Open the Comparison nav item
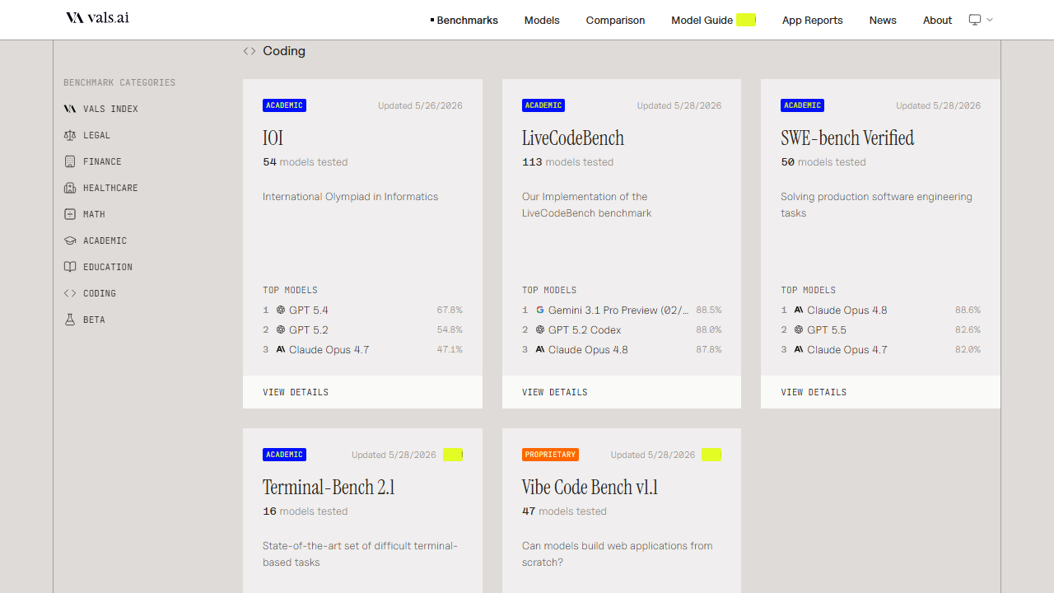Viewport: 1054px width, 593px height. coord(616,20)
